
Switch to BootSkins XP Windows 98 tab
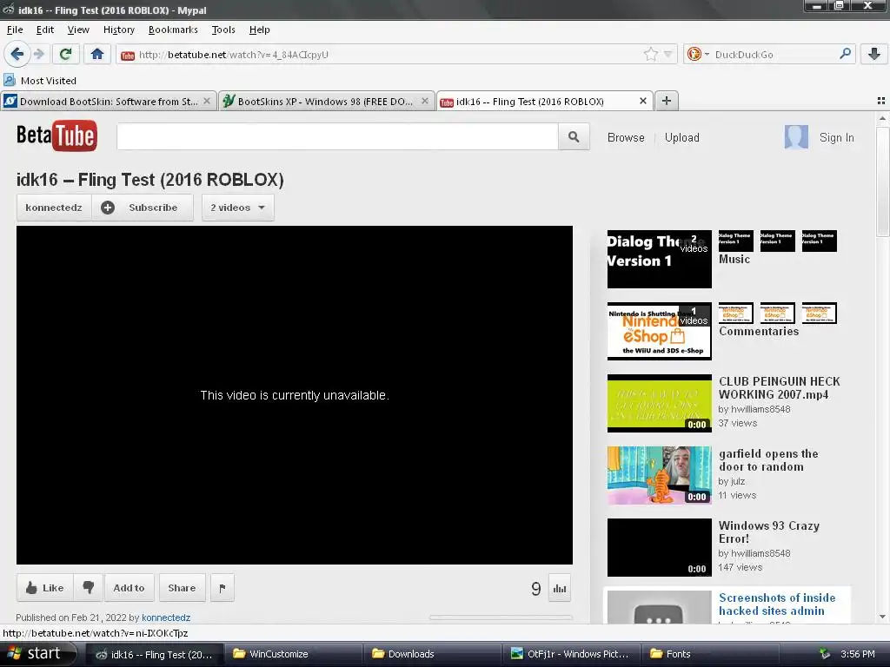click(327, 101)
